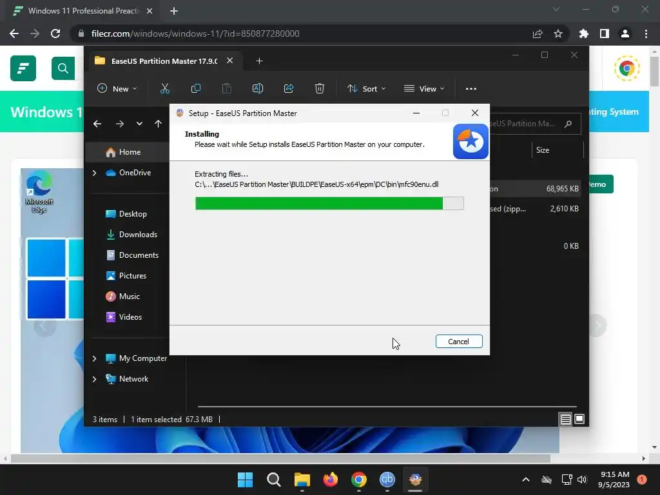Viewport: 660px width, 495px height.
Task: Open Chrome profile icon
Action: click(625, 34)
